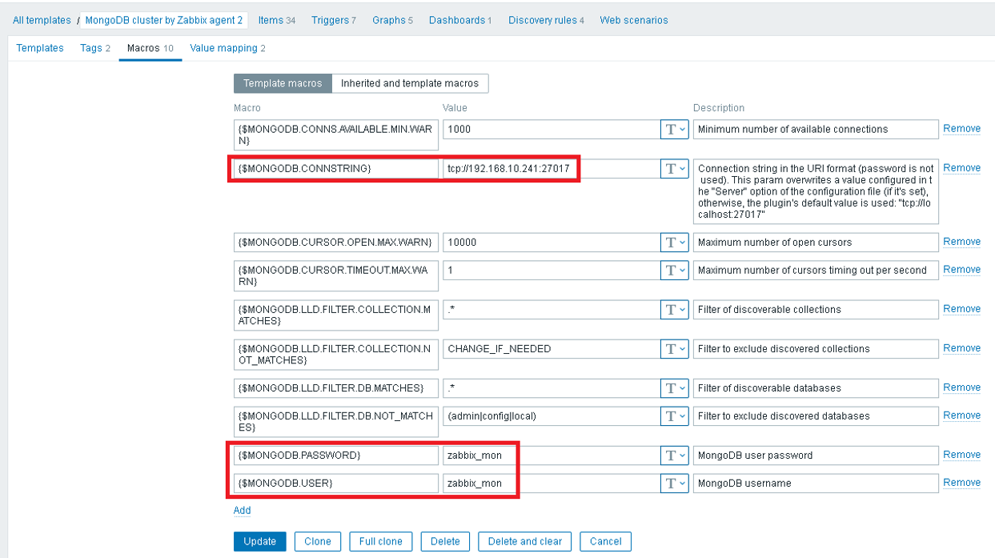Screen dimensions: 995x558
Task: Edit value field containing 1000
Action: tap(552, 129)
